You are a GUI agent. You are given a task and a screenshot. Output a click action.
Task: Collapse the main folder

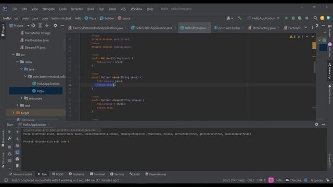(x=17, y=62)
